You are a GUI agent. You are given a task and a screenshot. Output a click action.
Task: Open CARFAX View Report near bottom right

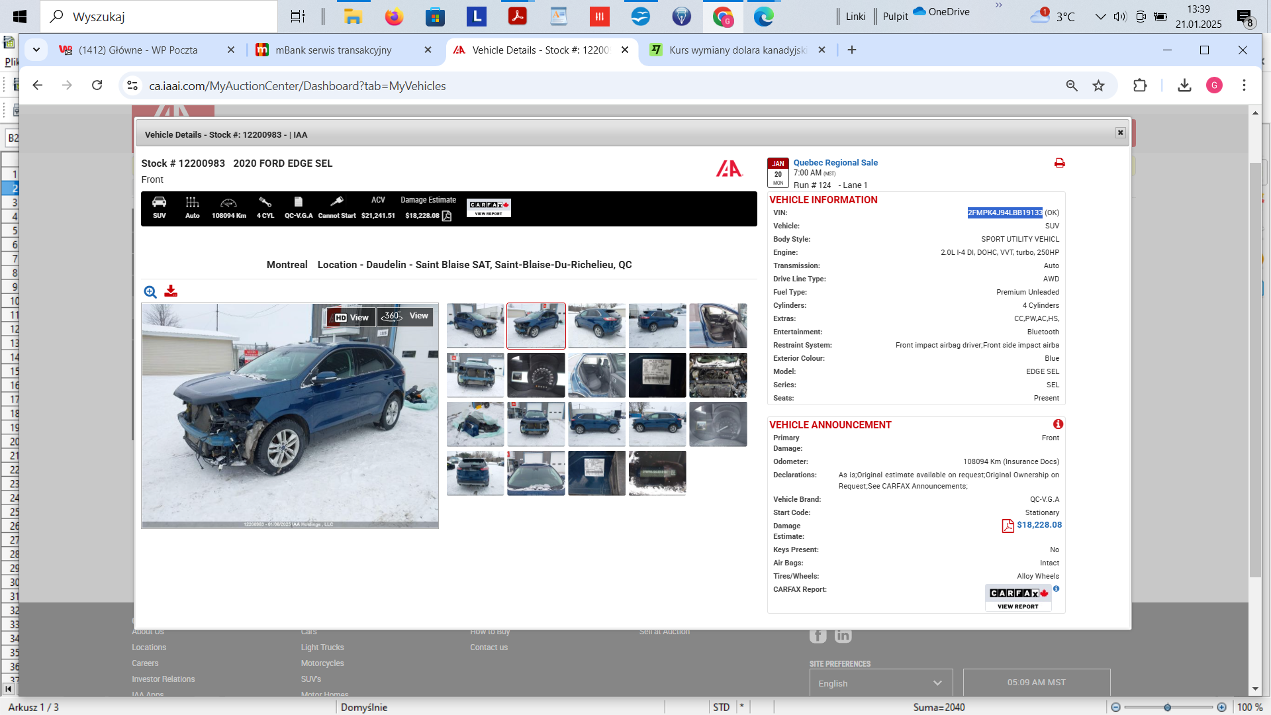[1018, 598]
